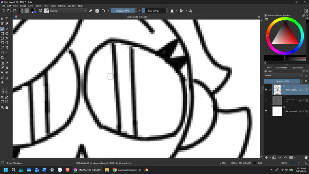Open the brush preset chooser

tap(46, 11)
